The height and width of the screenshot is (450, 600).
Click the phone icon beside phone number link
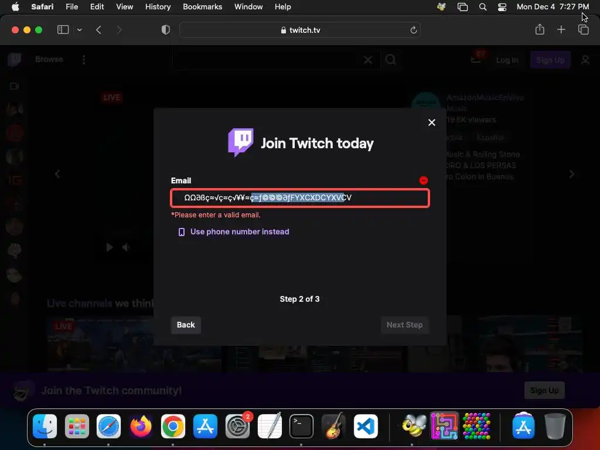[182, 232]
